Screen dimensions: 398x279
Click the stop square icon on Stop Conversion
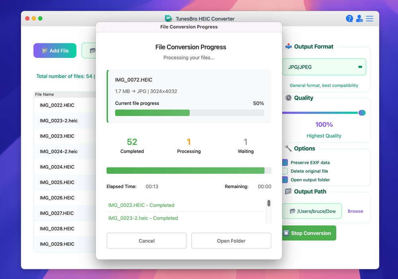286,233
